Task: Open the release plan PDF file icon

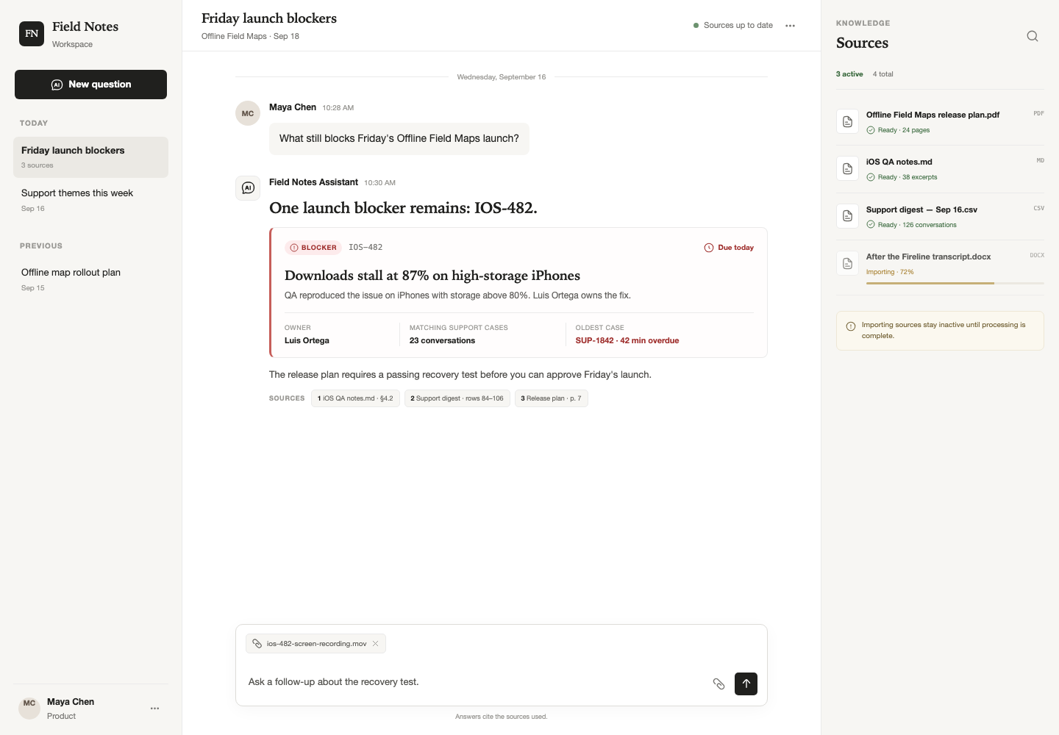Action: tap(848, 121)
